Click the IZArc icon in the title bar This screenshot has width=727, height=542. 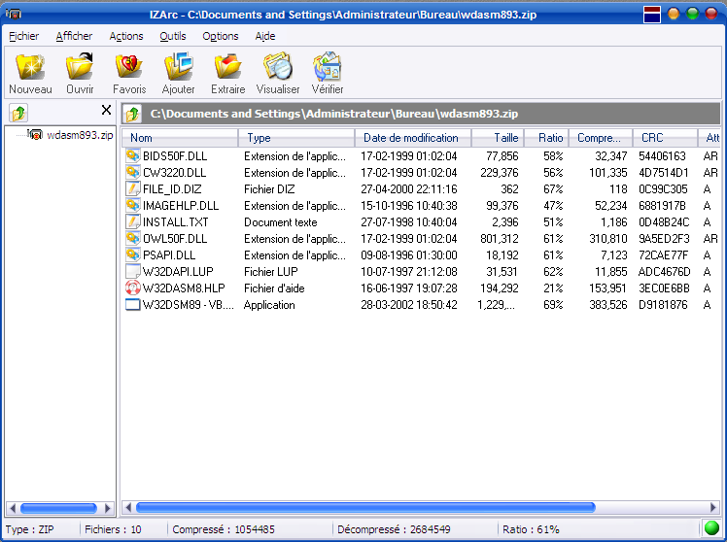(14, 14)
